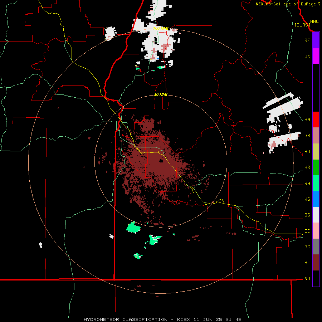The height and width of the screenshot is (322, 322).
Task: Click the RA light green legend swatch
Action: [316, 183]
